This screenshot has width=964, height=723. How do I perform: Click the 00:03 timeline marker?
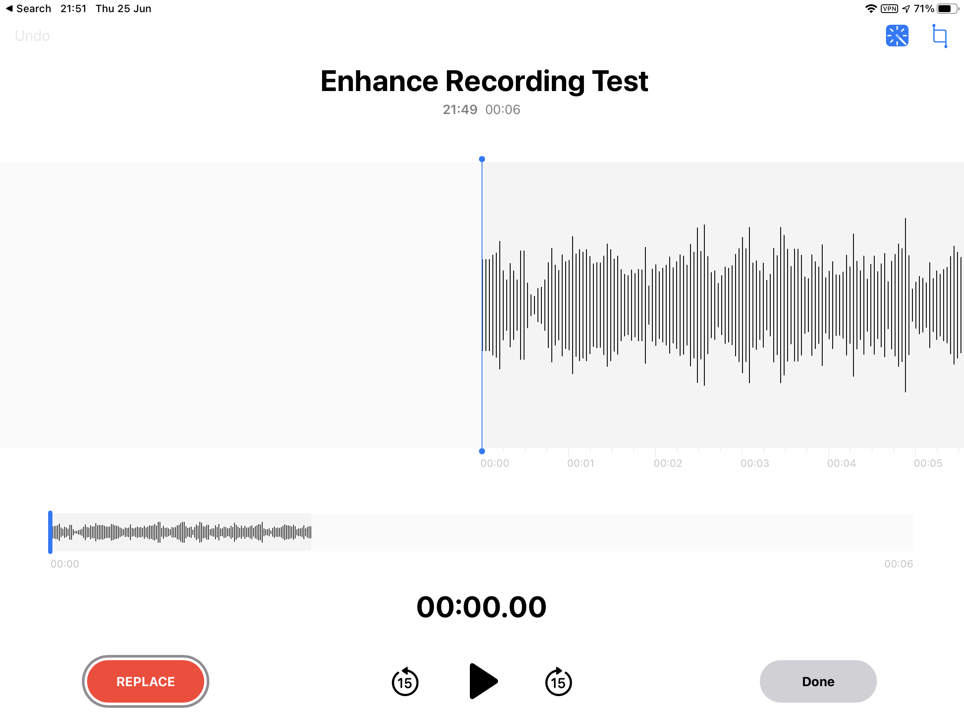pyautogui.click(x=754, y=463)
